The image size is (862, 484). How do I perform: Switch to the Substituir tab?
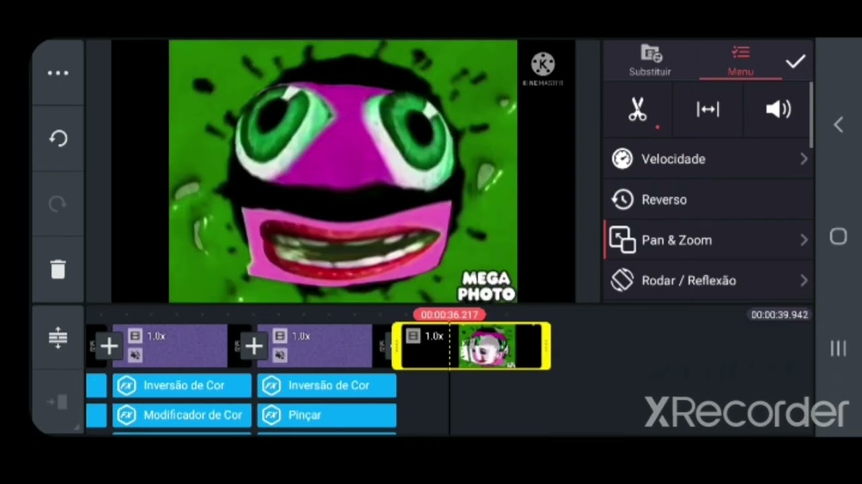[x=650, y=61]
